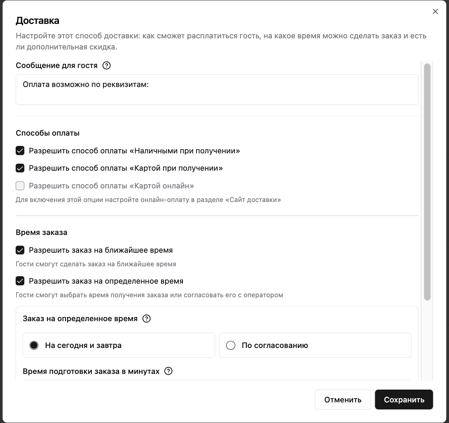Click the order preparation time input field
The image size is (449, 423).
tap(217, 381)
